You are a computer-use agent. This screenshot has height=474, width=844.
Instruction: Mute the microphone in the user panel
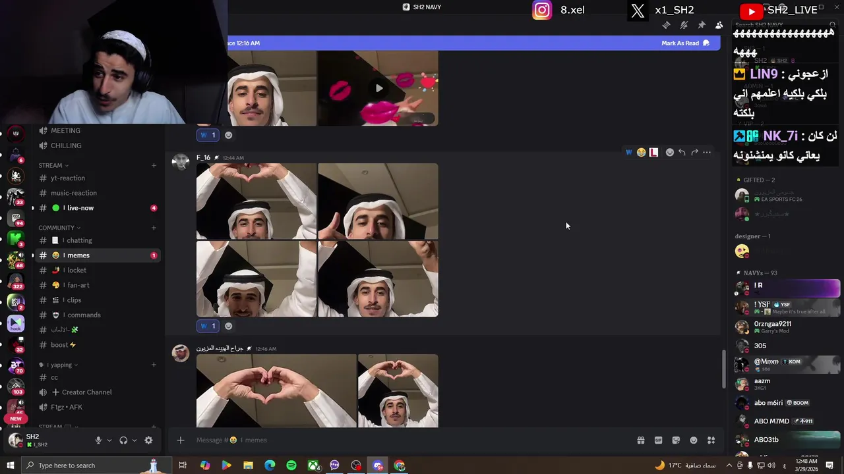(98, 440)
